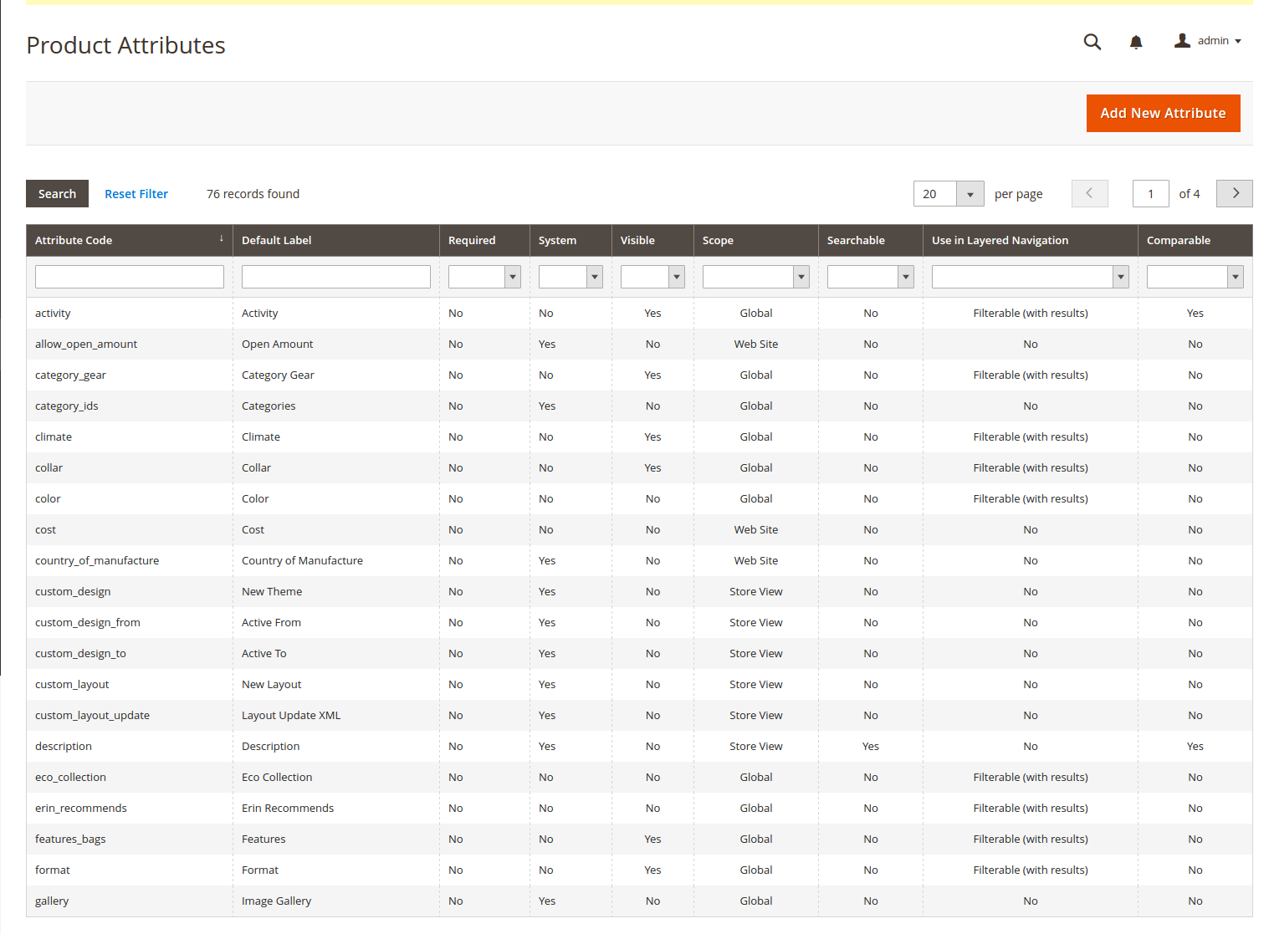Click Add New Attribute button

pyautogui.click(x=1163, y=113)
